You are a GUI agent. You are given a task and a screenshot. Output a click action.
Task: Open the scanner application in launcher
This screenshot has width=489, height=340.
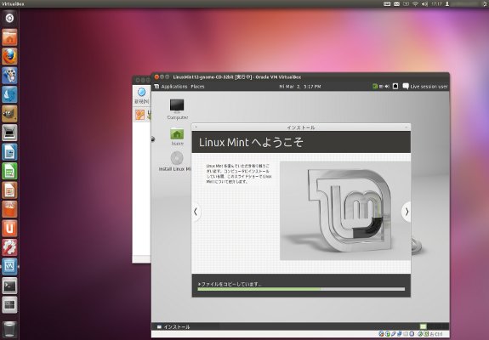tap(9, 133)
